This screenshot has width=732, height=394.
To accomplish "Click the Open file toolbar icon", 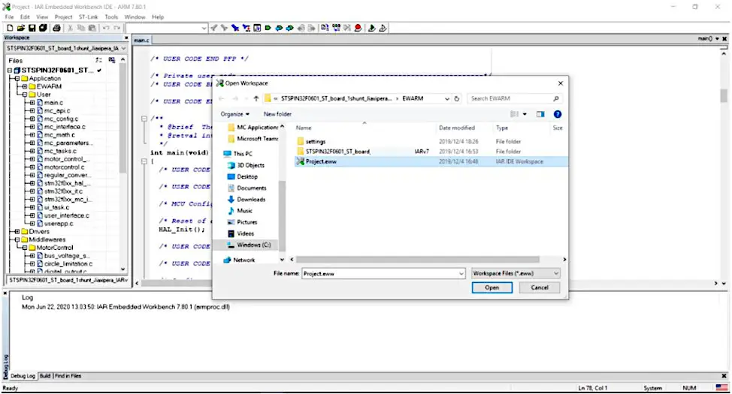I will 21,28.
